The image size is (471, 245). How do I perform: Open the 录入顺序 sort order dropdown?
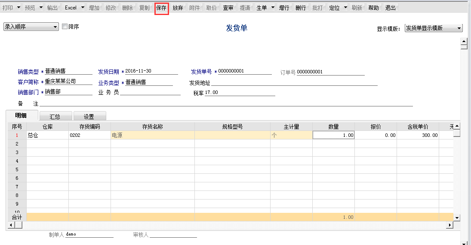point(55,27)
